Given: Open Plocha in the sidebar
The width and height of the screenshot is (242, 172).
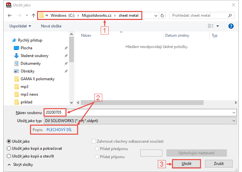Looking at the screenshot, I should (23, 48).
